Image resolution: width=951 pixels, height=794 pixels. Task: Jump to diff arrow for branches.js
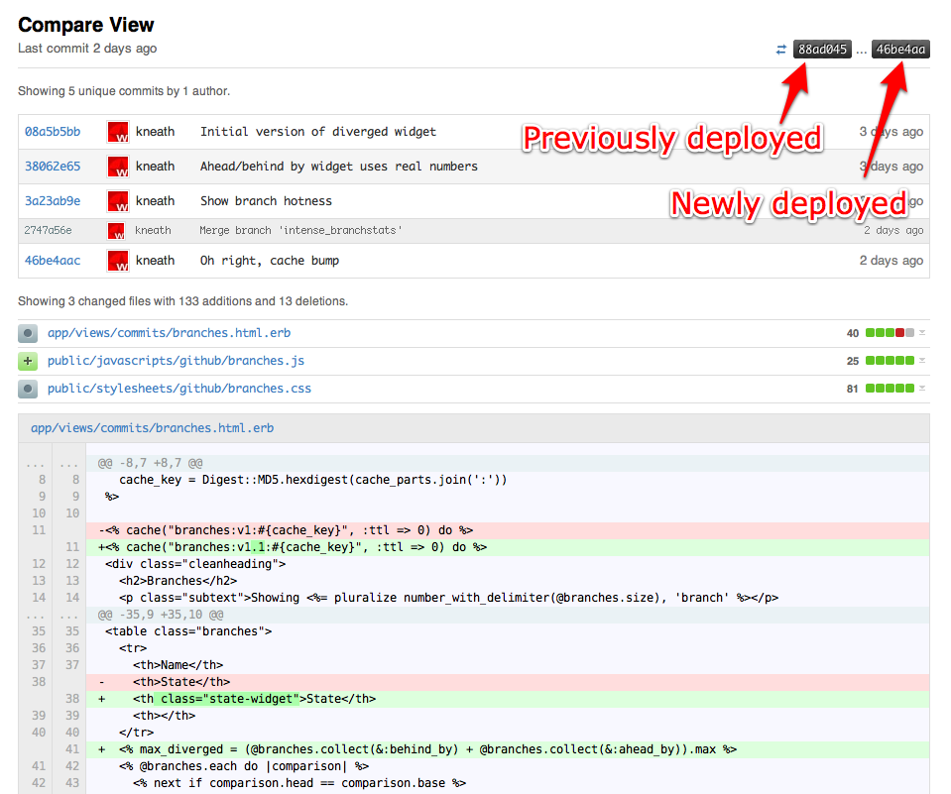click(922, 361)
